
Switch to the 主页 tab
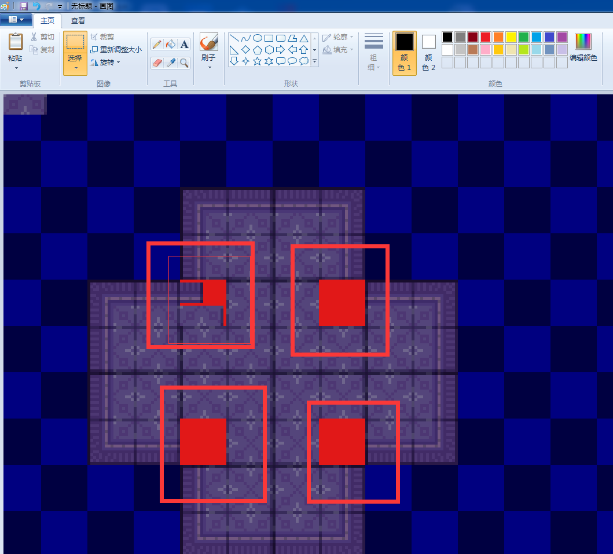pyautogui.click(x=47, y=21)
